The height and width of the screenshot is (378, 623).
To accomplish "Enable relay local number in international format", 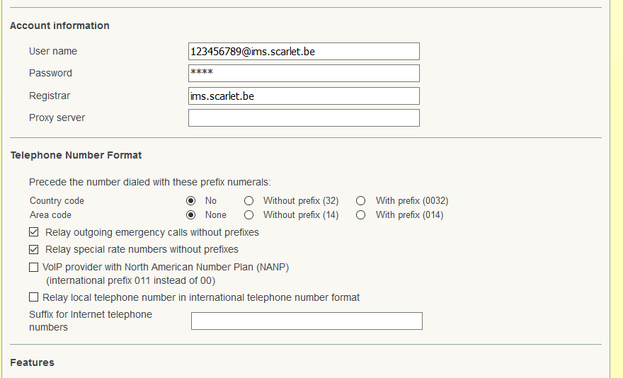I will coord(34,297).
